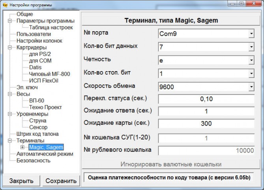264x190 pixels.
Task: Click Оценка платежеспособности по коду товара button
Action: coord(169,177)
